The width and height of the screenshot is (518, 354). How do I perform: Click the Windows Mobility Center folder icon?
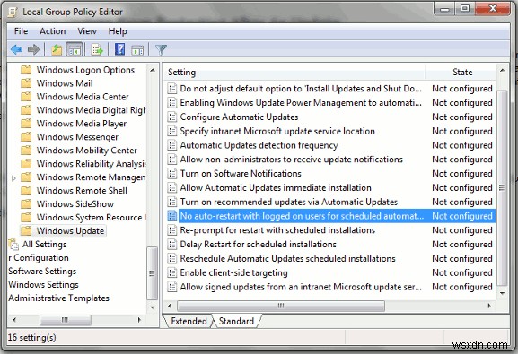point(26,150)
